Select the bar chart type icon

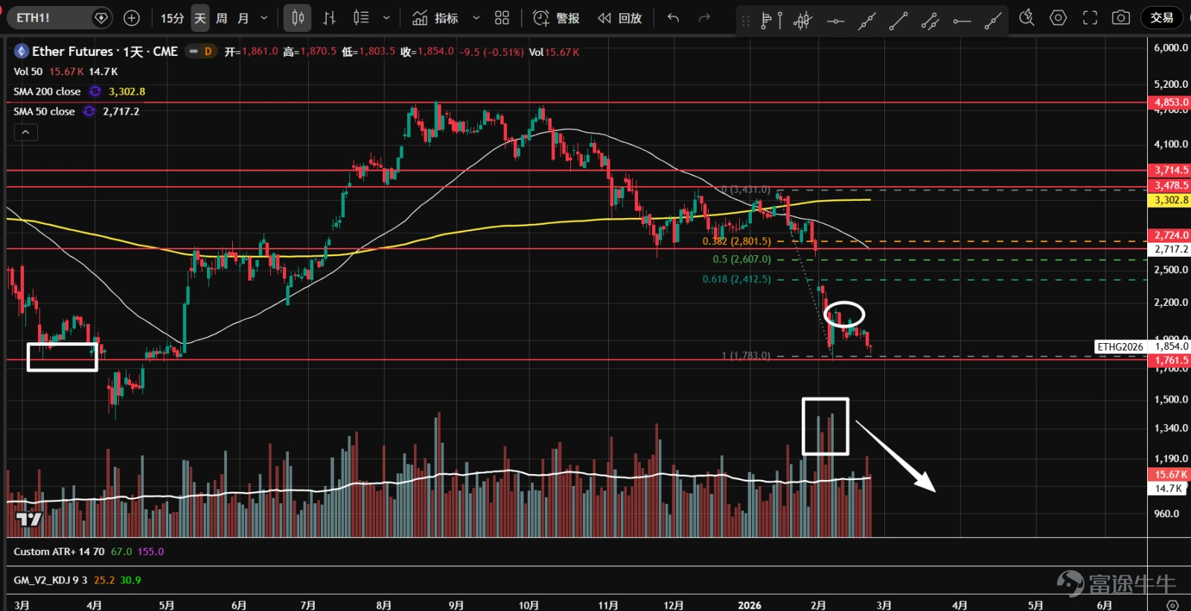(330, 18)
